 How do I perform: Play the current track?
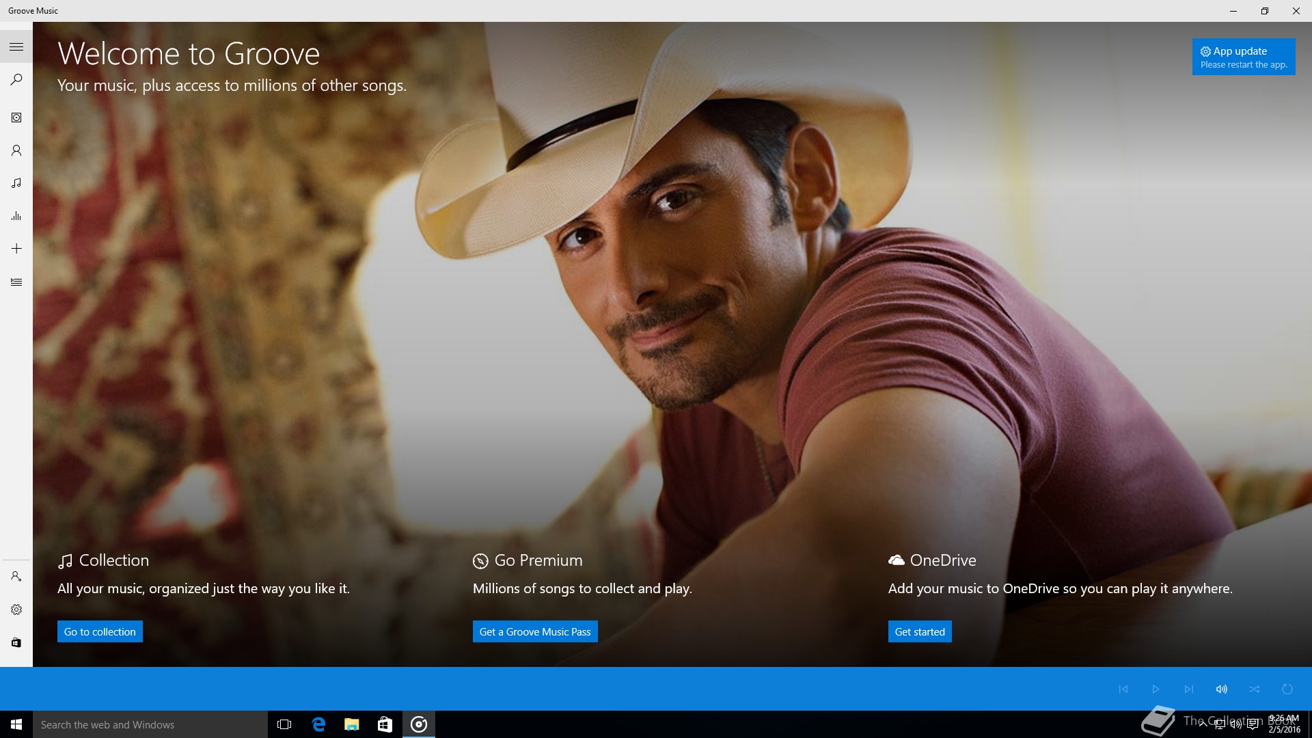tap(1156, 689)
